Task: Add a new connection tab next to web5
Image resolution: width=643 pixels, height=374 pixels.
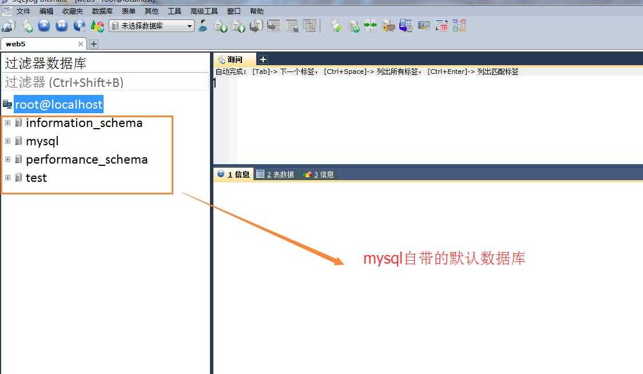Action: (94, 44)
